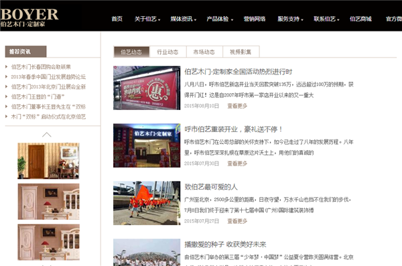Open 伯艺商城 in the navigation
Image resolution: width=402 pixels, height=266 pixels.
[x=360, y=19]
